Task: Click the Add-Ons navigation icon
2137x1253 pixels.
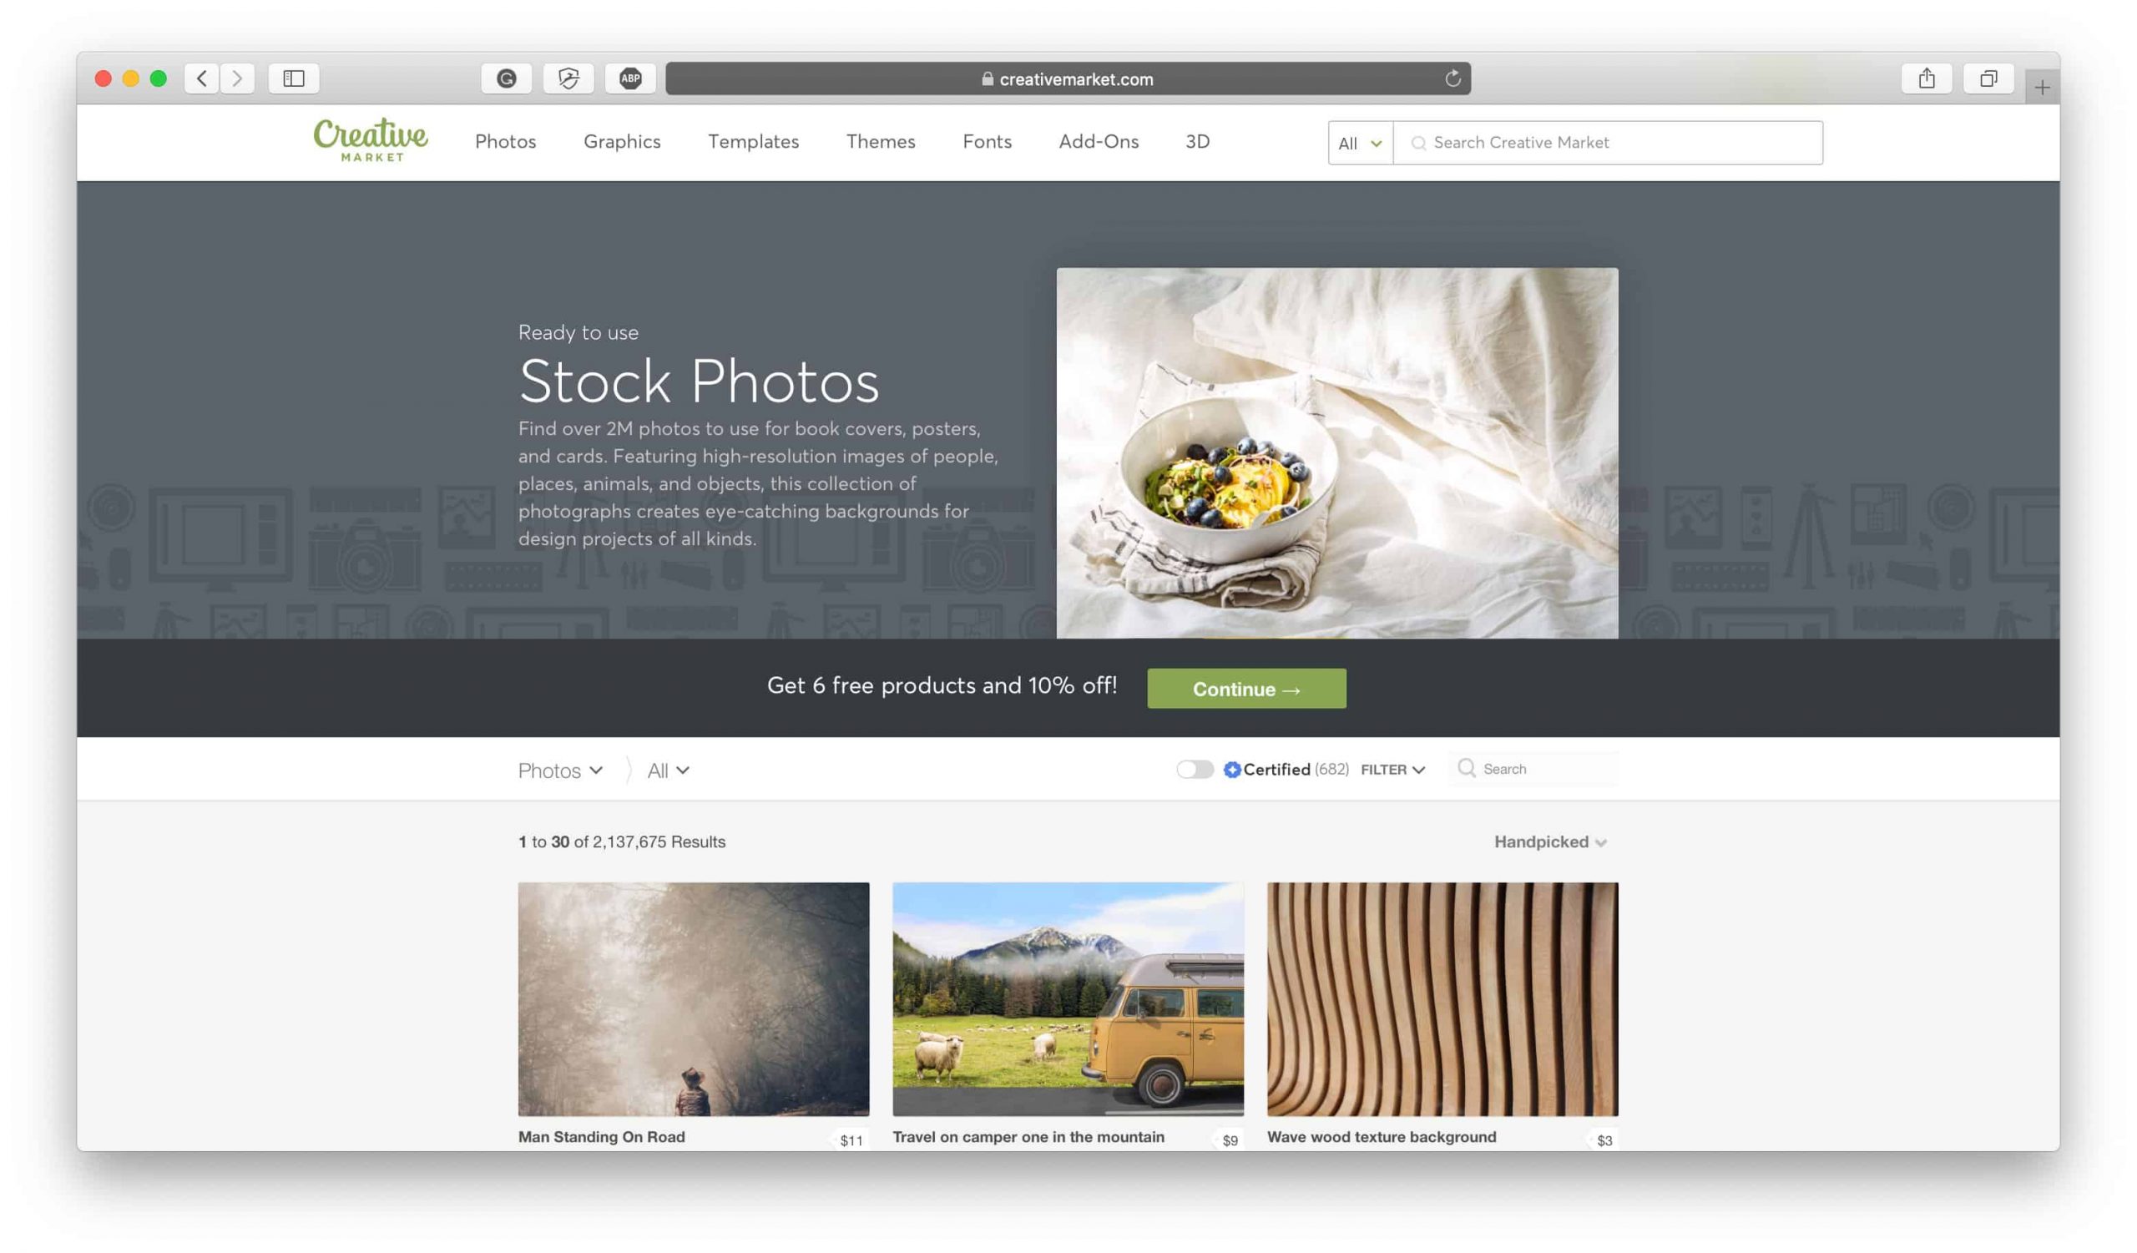Action: click(1098, 140)
